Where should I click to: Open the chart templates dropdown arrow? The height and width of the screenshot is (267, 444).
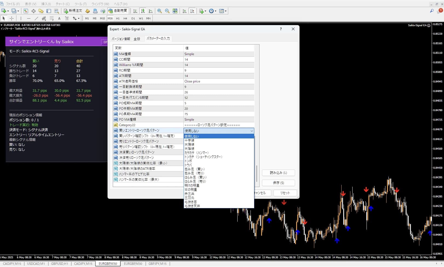click(x=225, y=11)
